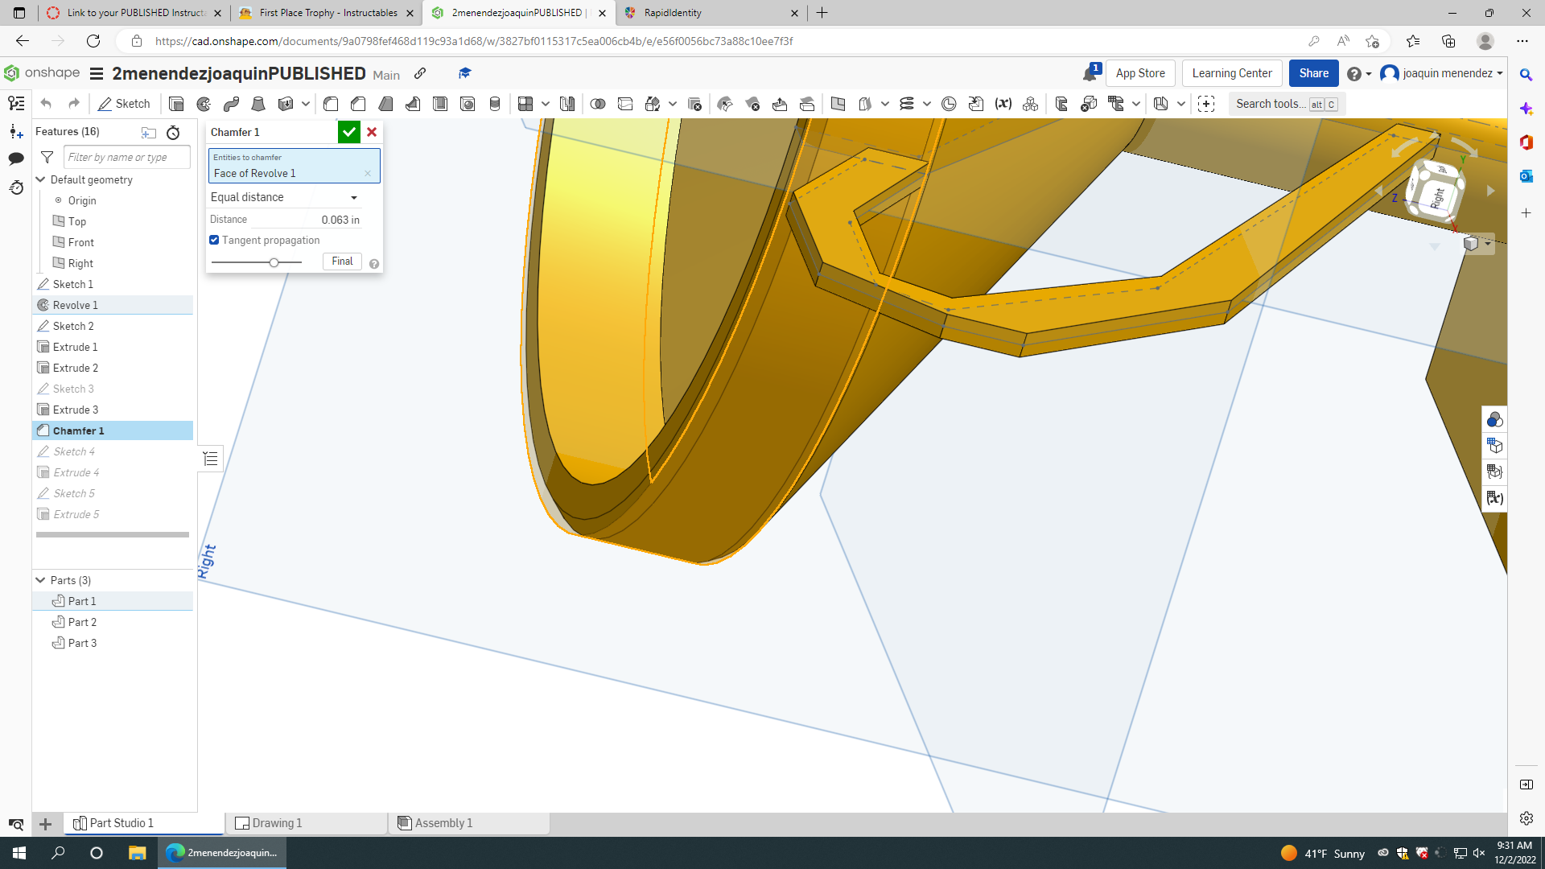The image size is (1545, 869).
Task: Click the red cancel X button
Action: coord(372,132)
